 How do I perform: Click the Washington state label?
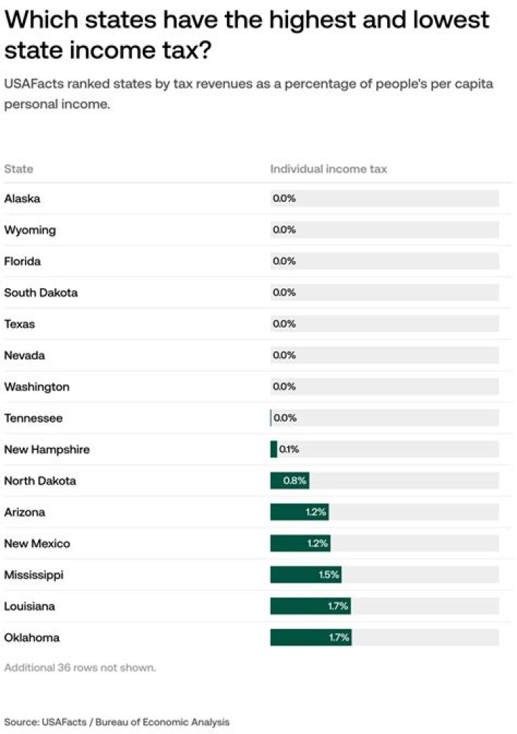(37, 387)
